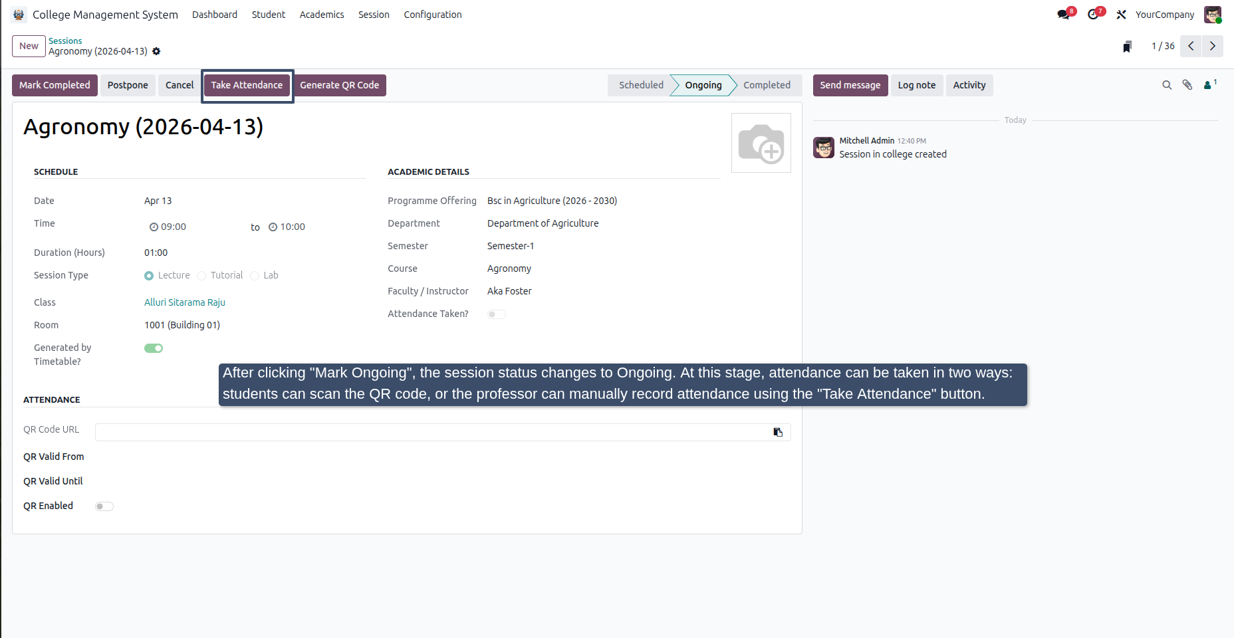Open the Student menu
This screenshot has width=1234, height=638.
point(269,15)
